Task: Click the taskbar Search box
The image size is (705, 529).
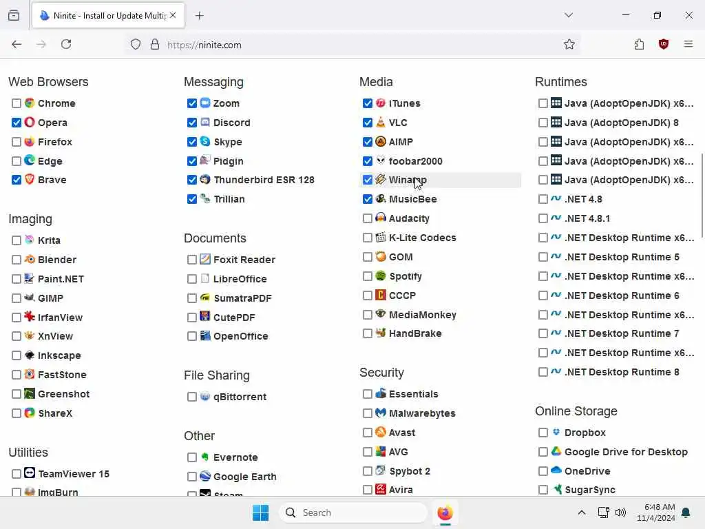Action: point(353,512)
